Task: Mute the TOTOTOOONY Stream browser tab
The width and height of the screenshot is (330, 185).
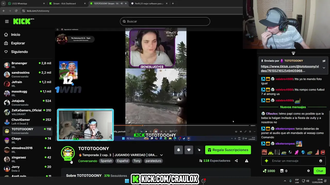Action: (122, 4)
